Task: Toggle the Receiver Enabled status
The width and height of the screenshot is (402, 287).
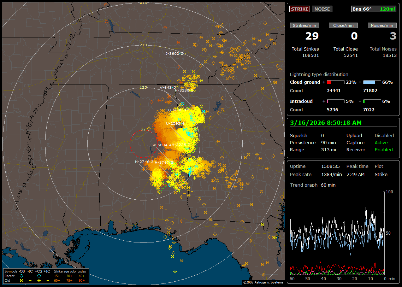Action: tap(384, 150)
